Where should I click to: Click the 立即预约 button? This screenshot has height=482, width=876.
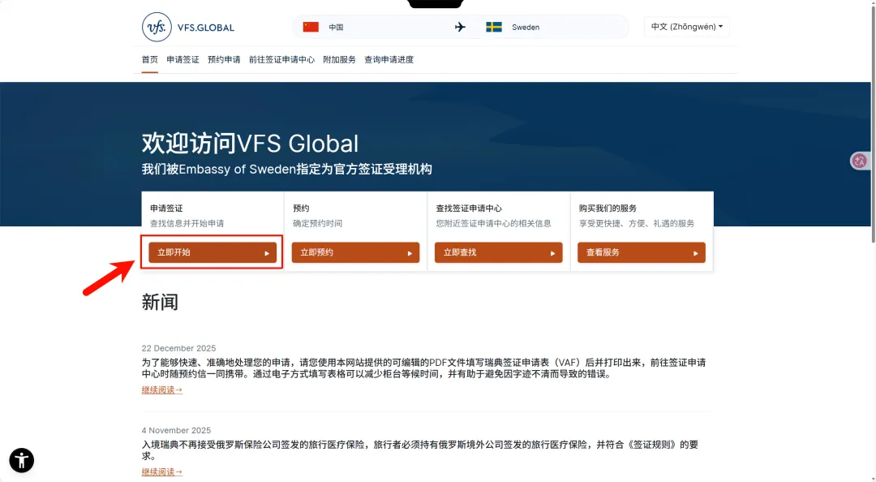click(x=355, y=252)
